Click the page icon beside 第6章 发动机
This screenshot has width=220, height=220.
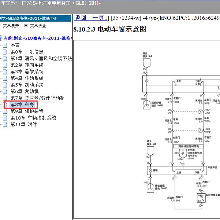pyautogui.click(x=5, y=92)
